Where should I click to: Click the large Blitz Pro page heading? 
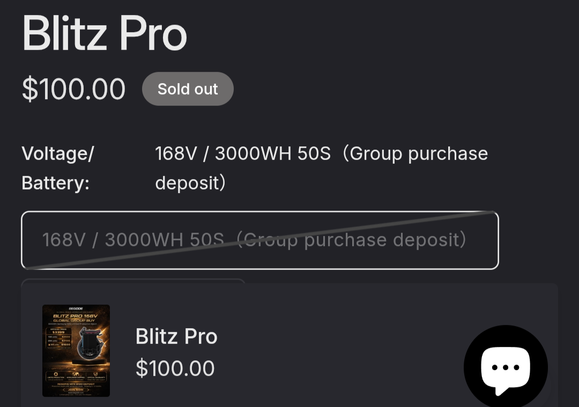point(105,34)
